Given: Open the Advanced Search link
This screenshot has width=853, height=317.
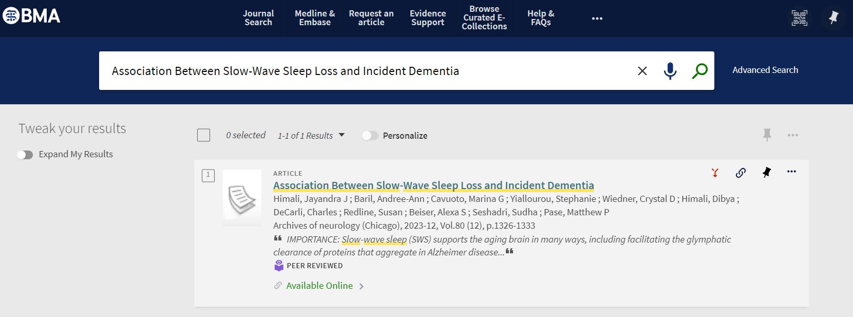Looking at the screenshot, I should tap(765, 70).
